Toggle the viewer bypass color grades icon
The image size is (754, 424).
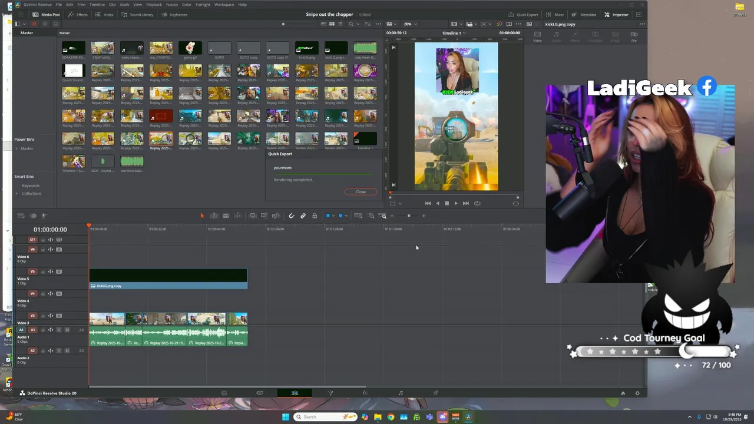pos(499,24)
